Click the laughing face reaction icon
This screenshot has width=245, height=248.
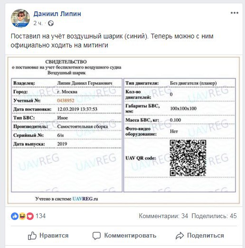pos(22,216)
